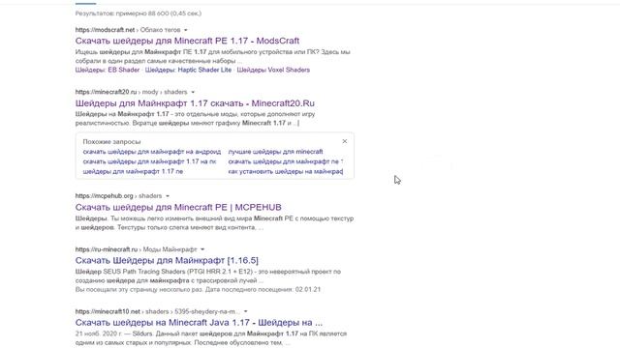
Task: Expand dropdown arrow next to minecraft10.net URL
Action: 245,311
